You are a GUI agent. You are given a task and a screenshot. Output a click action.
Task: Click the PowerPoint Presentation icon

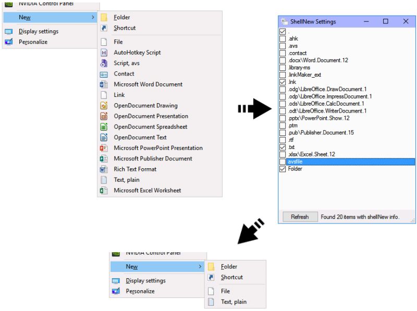click(104, 148)
